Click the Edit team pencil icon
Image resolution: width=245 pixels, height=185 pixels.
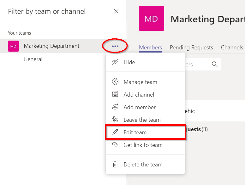[x=115, y=132]
